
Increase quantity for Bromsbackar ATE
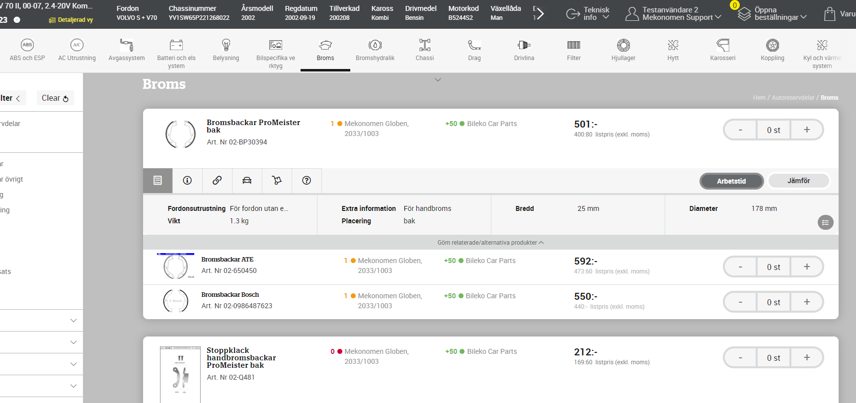pos(807,267)
